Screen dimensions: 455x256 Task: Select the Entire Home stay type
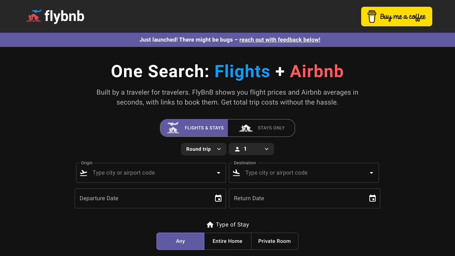click(x=227, y=241)
